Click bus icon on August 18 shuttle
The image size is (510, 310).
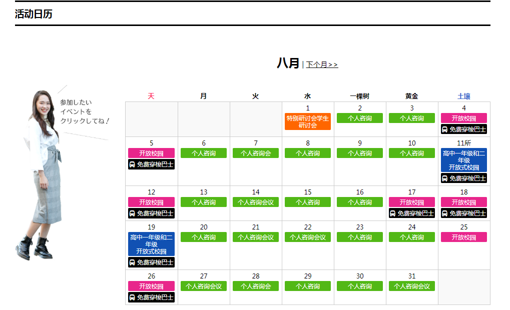point(444,213)
